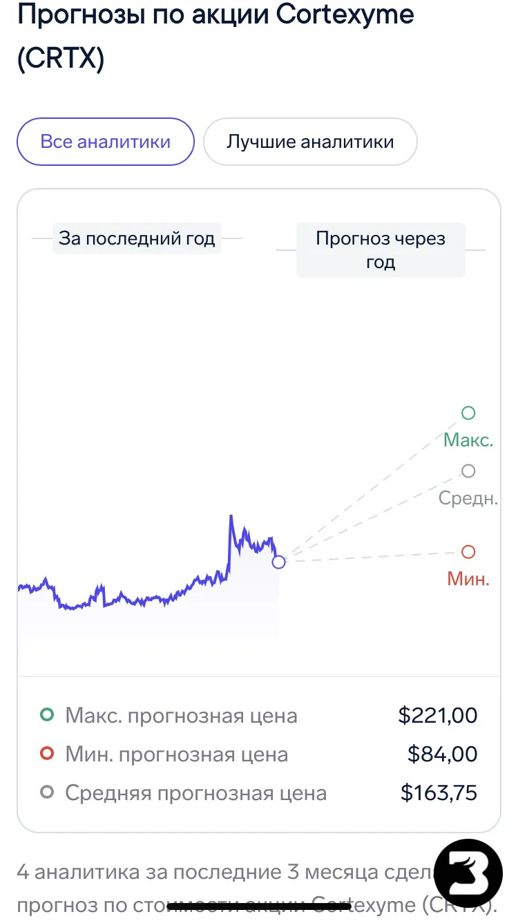Click the gray Средн. forecast marker circle
Screen dimensions: 518x921
point(468,471)
